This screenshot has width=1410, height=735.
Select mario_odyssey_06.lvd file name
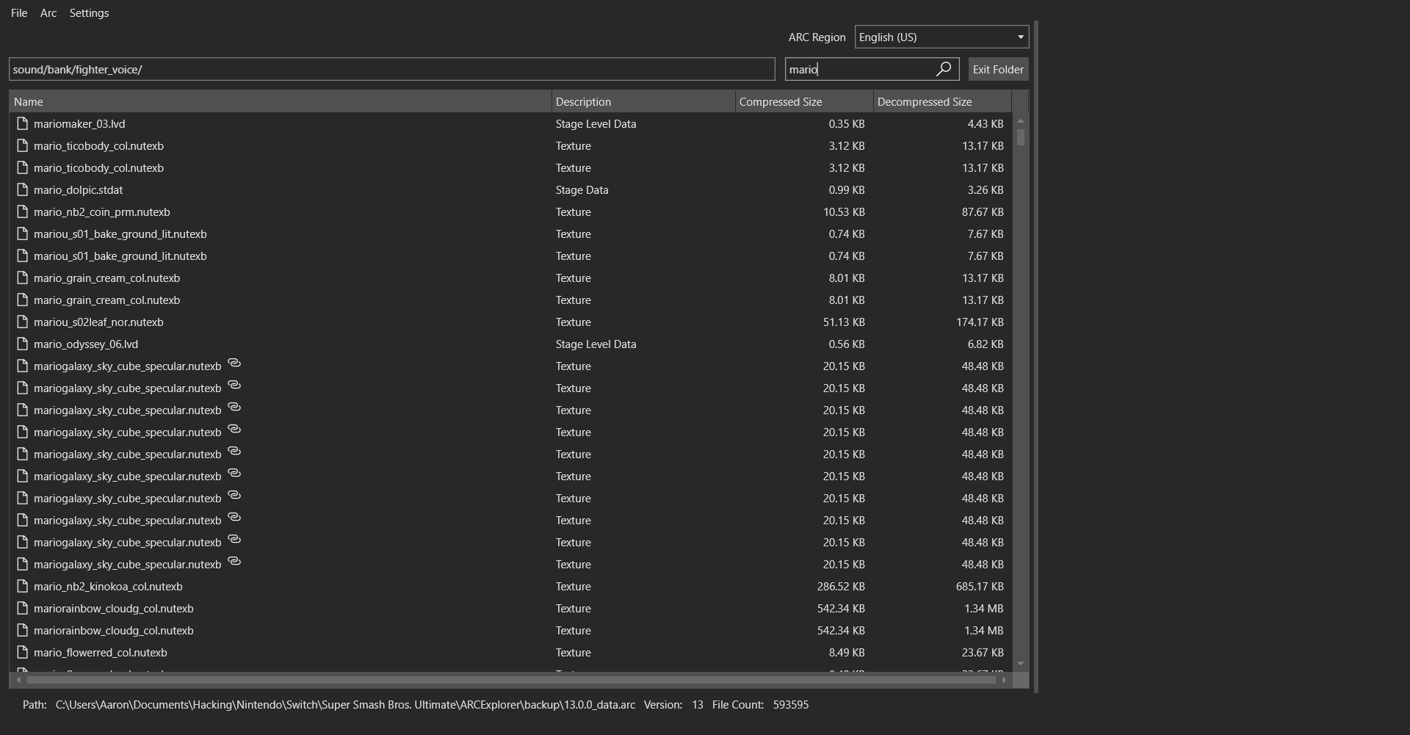click(x=86, y=344)
